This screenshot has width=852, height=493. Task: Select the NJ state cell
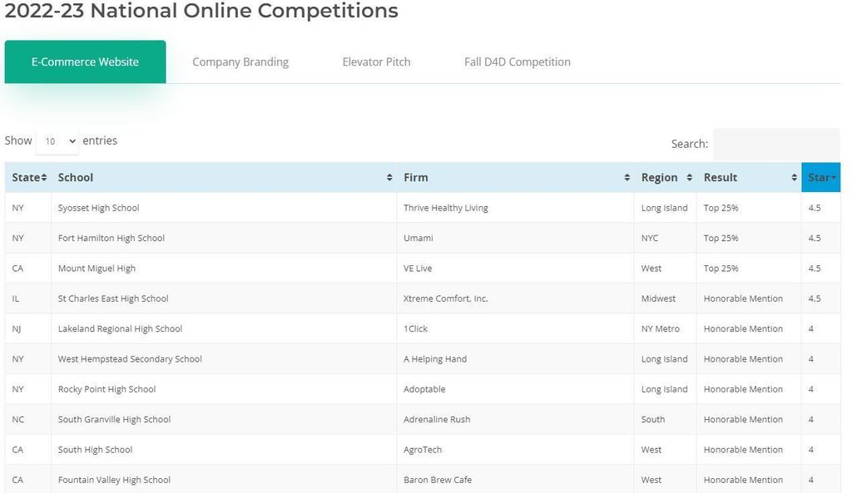pos(28,328)
